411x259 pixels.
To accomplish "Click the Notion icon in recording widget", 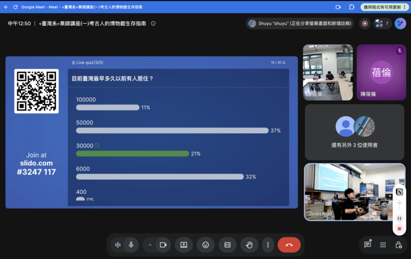I will click(x=399, y=192).
